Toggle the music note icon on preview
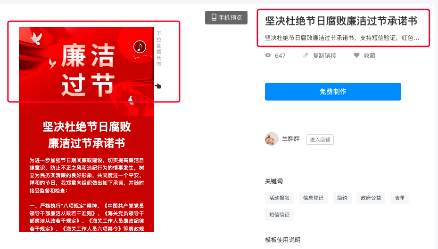Viewport: 438px width, 249px height. tap(140, 47)
